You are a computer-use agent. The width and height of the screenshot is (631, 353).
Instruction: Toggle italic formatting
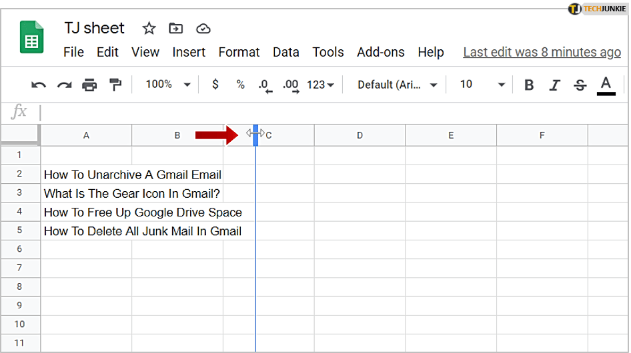(554, 85)
